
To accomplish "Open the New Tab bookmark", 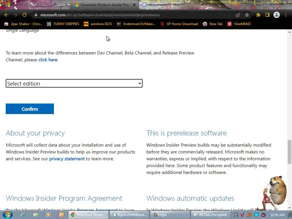I will tap(213, 24).
